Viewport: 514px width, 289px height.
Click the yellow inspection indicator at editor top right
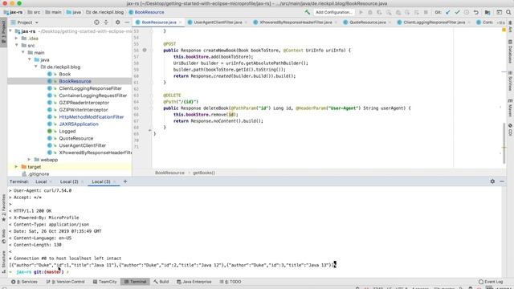tap(504, 31)
